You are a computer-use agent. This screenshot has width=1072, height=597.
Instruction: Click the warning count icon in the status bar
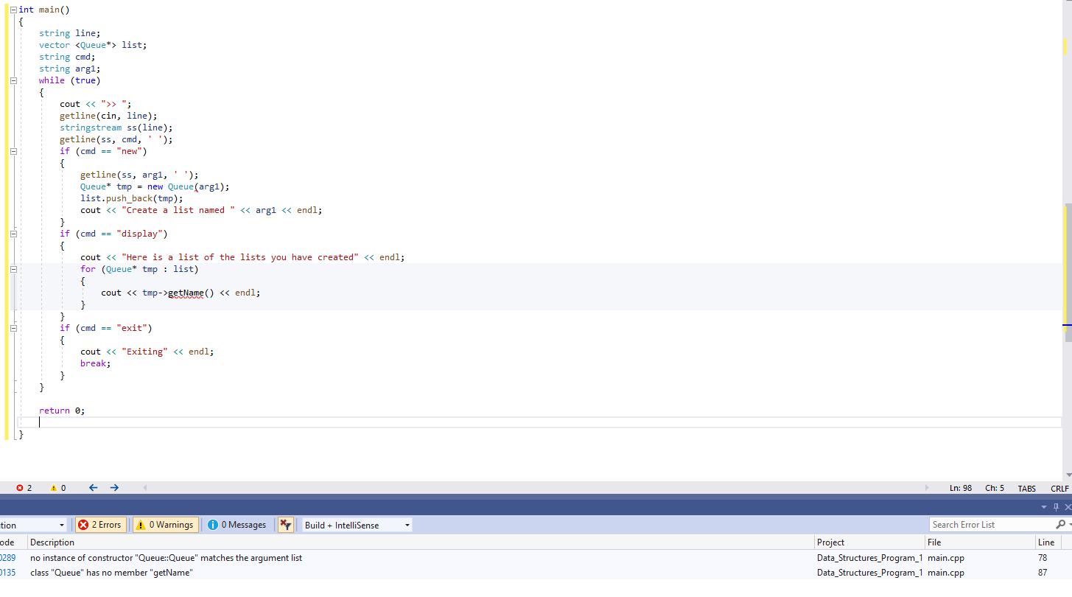54,487
